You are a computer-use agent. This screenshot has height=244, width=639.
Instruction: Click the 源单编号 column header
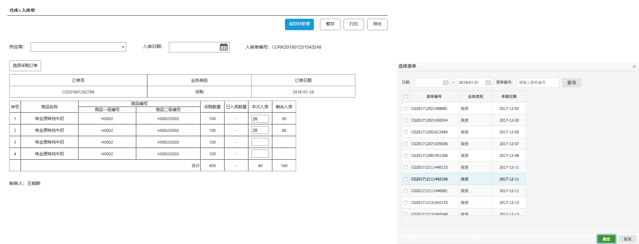tap(434, 97)
